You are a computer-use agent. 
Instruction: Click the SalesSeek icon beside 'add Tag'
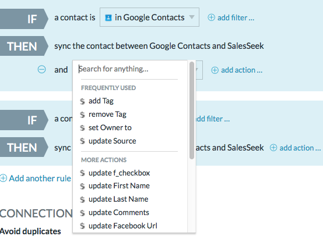[x=82, y=101]
